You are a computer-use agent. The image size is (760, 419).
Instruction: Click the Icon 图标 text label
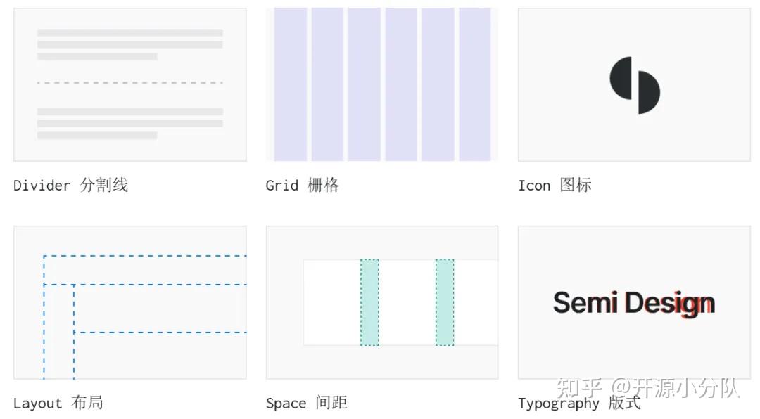[x=555, y=185]
